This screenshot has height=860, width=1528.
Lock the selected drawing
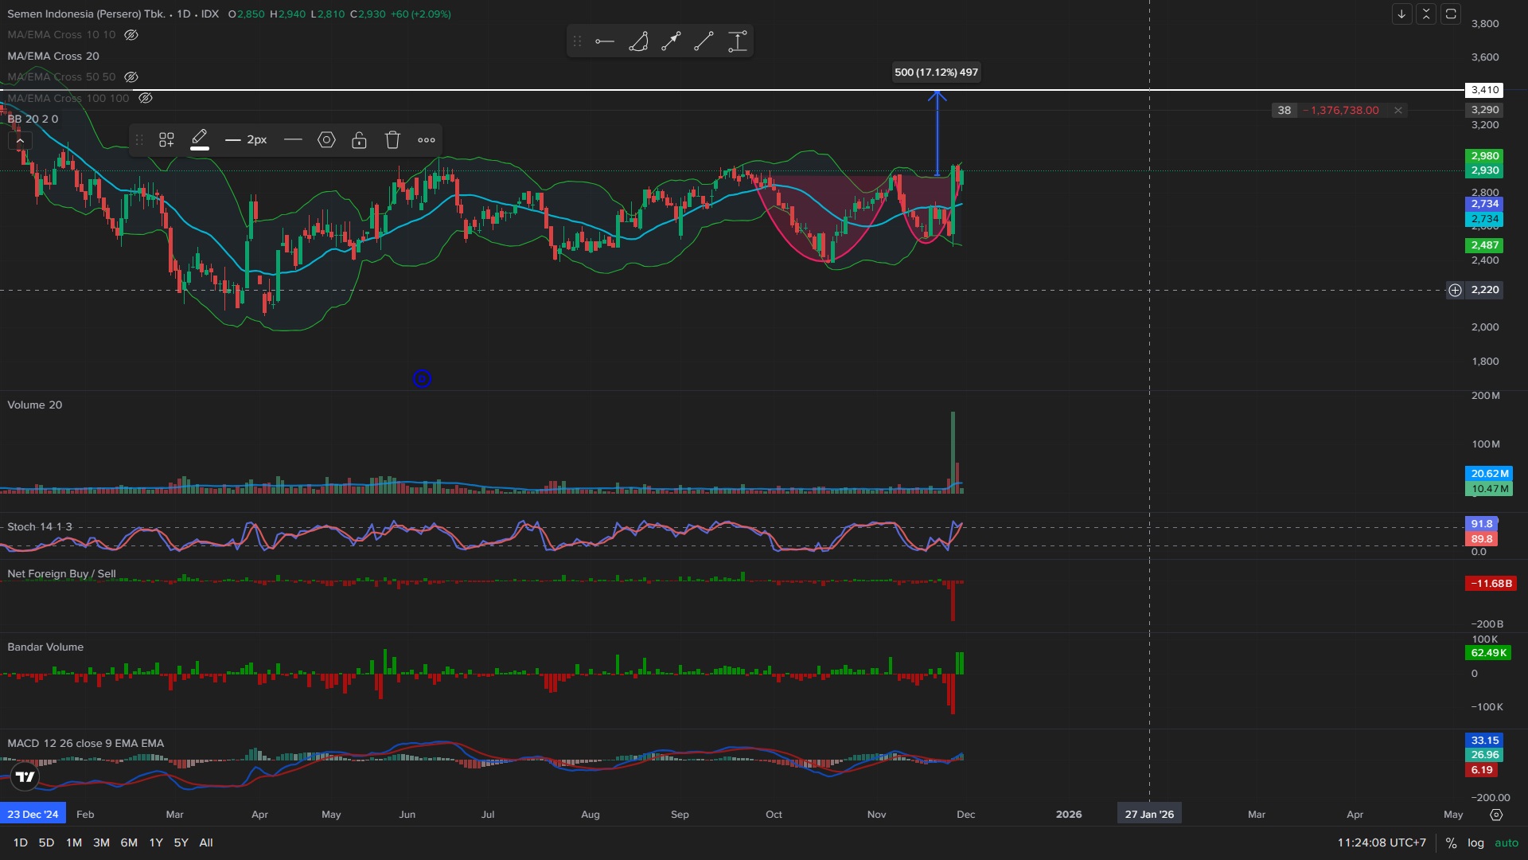click(359, 140)
